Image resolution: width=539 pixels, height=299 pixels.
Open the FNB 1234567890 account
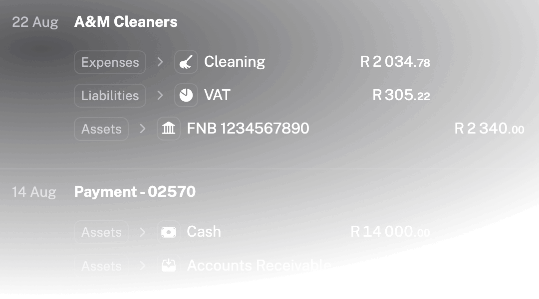point(248,129)
